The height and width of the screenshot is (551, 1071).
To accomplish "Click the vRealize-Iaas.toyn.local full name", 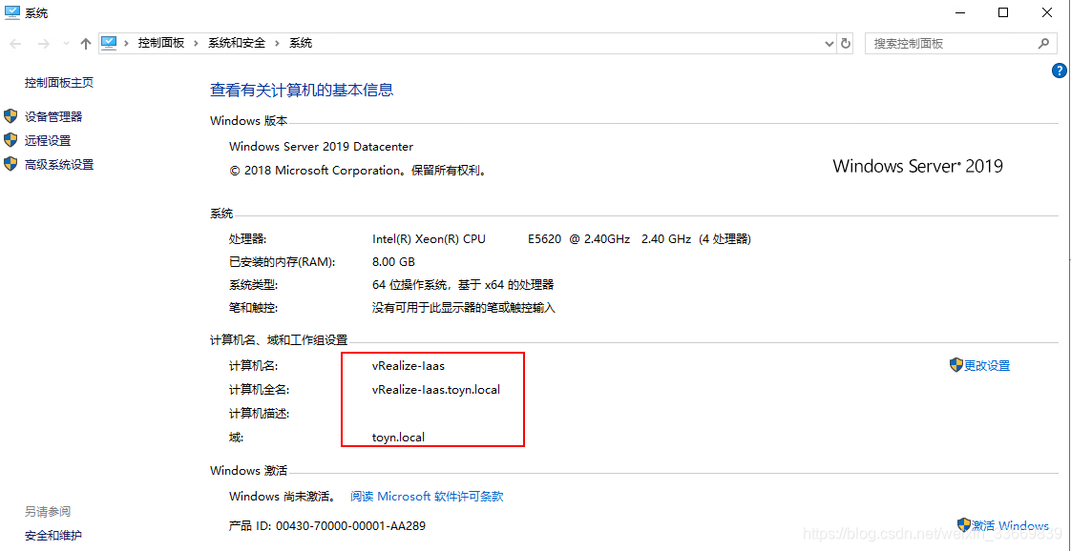I will 436,390.
